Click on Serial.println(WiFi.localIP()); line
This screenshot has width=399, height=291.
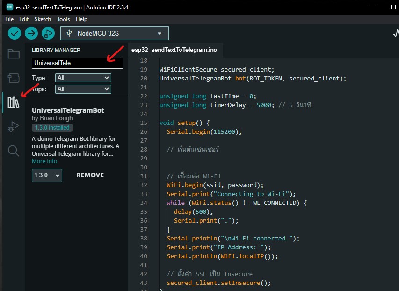point(222,256)
